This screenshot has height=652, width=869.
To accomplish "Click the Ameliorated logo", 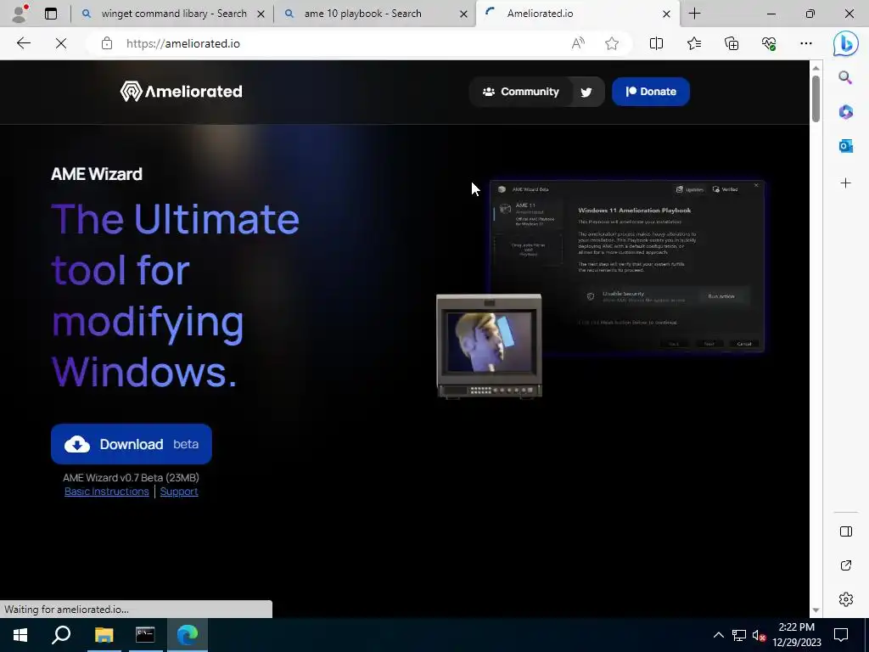I will 182,92.
